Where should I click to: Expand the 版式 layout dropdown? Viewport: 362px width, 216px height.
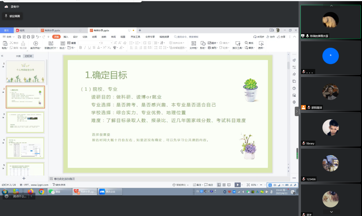pyautogui.click(x=62, y=48)
